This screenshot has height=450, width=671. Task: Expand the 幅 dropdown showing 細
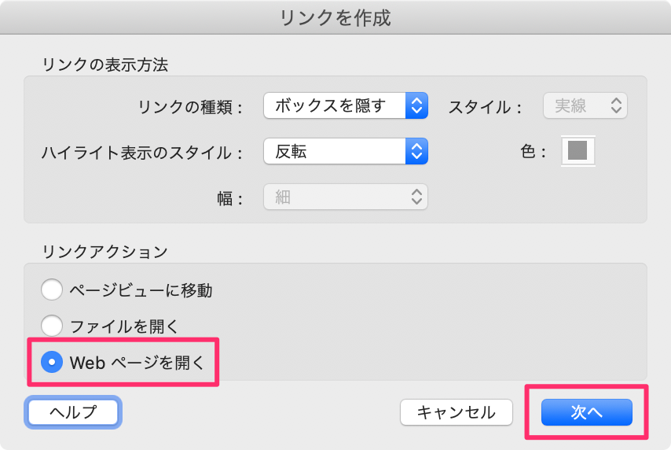tap(346, 197)
